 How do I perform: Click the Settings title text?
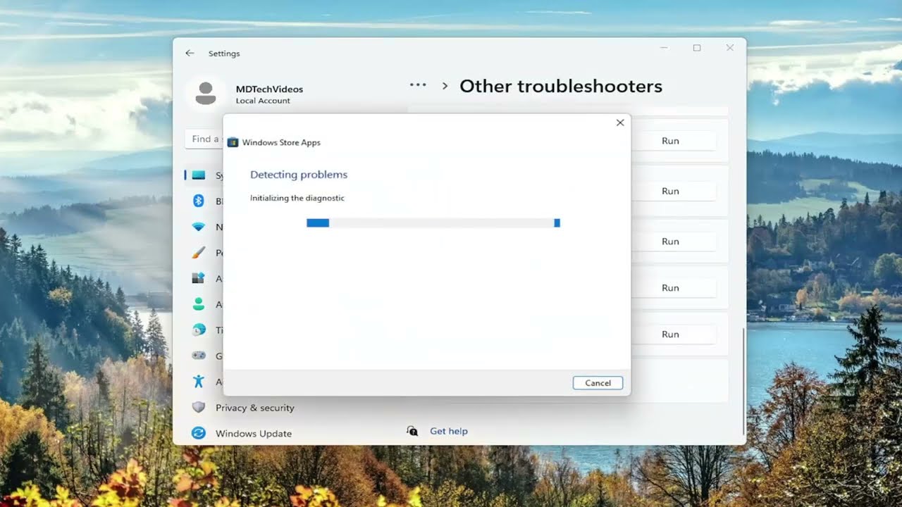tap(224, 54)
